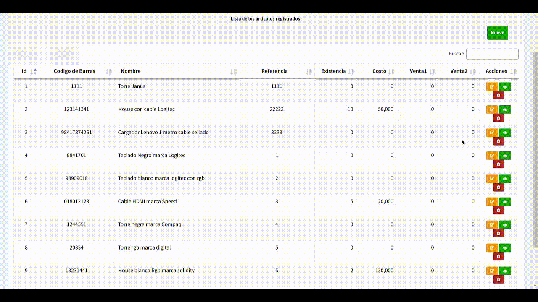Viewport: 538px width, 302px height.
Task: View Cable HDMI marca Speed details
Action: click(505, 202)
